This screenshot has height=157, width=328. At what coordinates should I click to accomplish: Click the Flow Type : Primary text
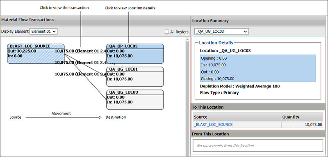point(219,93)
